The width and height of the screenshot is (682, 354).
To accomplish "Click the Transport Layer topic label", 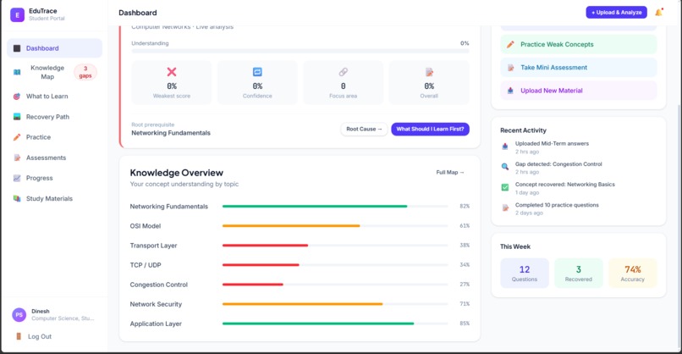I will tap(153, 246).
